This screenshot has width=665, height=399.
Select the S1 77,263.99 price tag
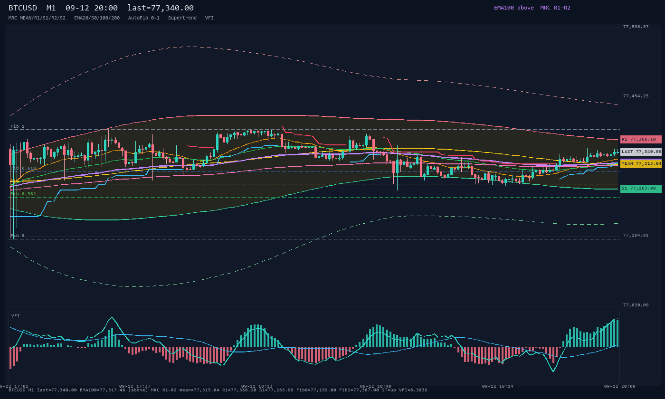click(641, 189)
